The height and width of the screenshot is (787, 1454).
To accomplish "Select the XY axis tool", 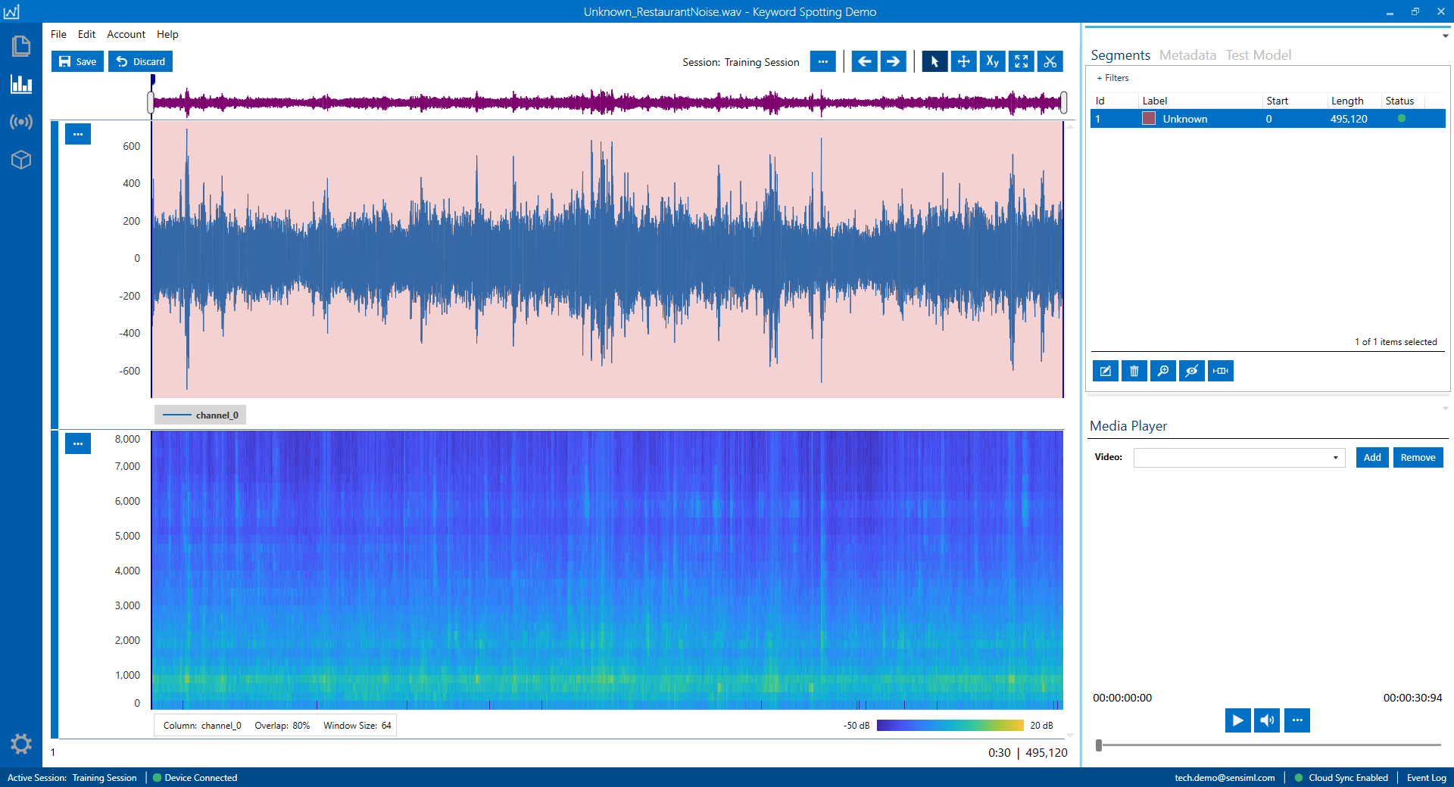I will (x=992, y=62).
